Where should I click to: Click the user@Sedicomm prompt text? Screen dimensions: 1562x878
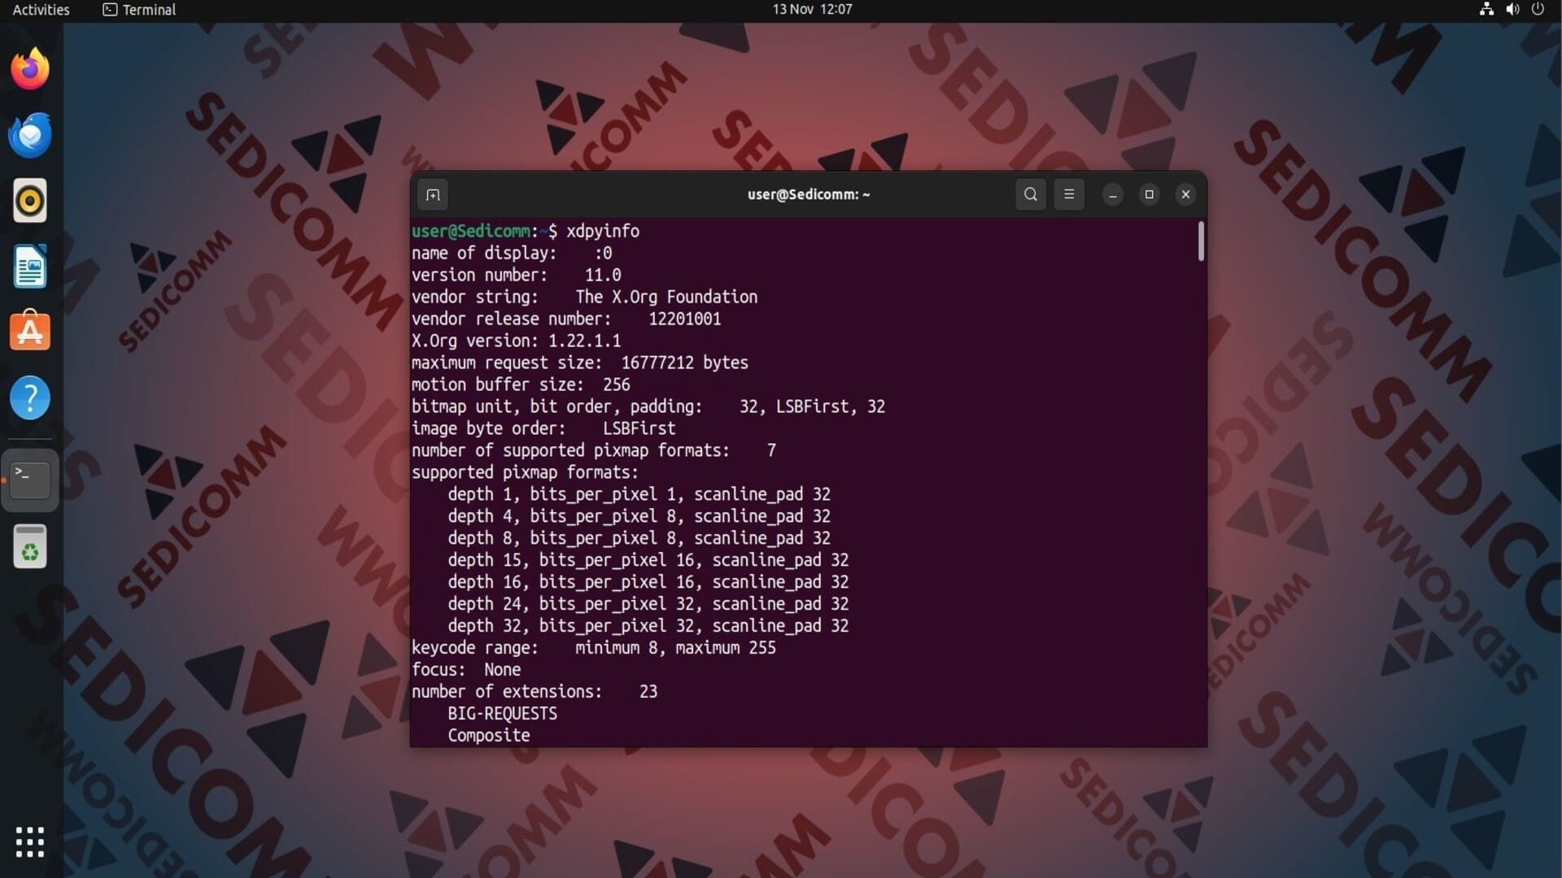[471, 231]
